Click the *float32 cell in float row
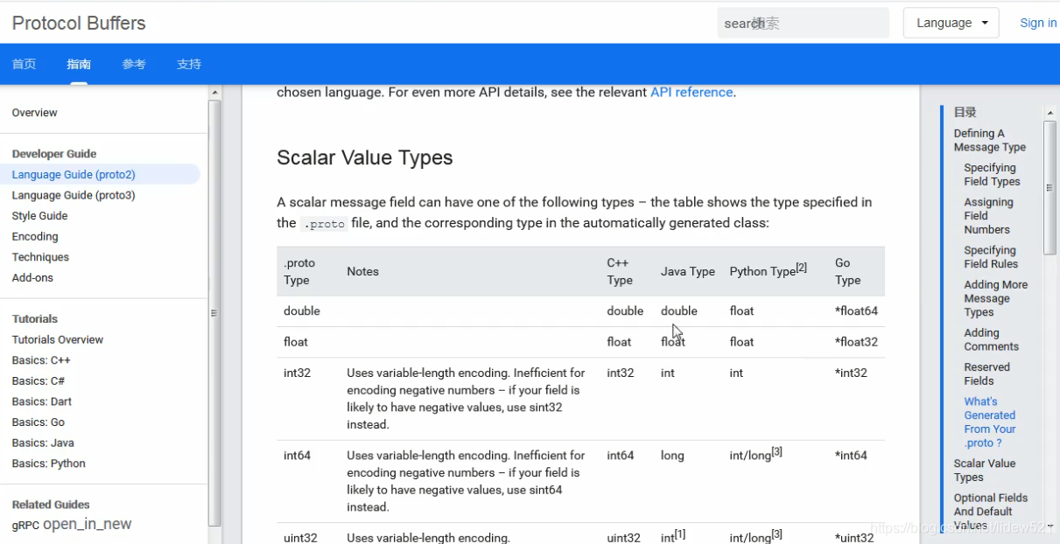This screenshot has width=1060, height=544. [x=857, y=341]
